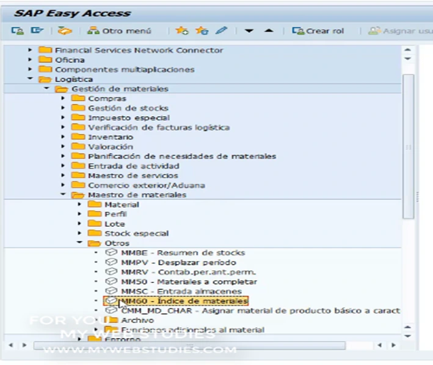
Task: Click the MMPV transaction cube icon
Action: [x=111, y=262]
